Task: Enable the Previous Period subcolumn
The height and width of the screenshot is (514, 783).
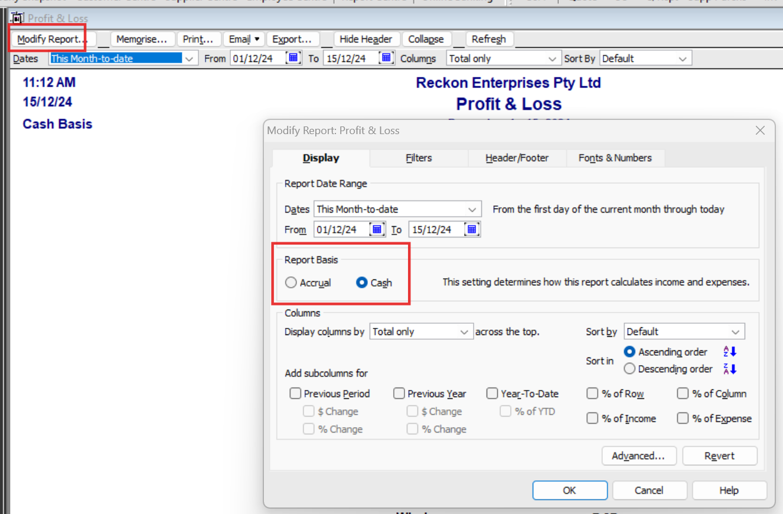Action: coord(295,393)
